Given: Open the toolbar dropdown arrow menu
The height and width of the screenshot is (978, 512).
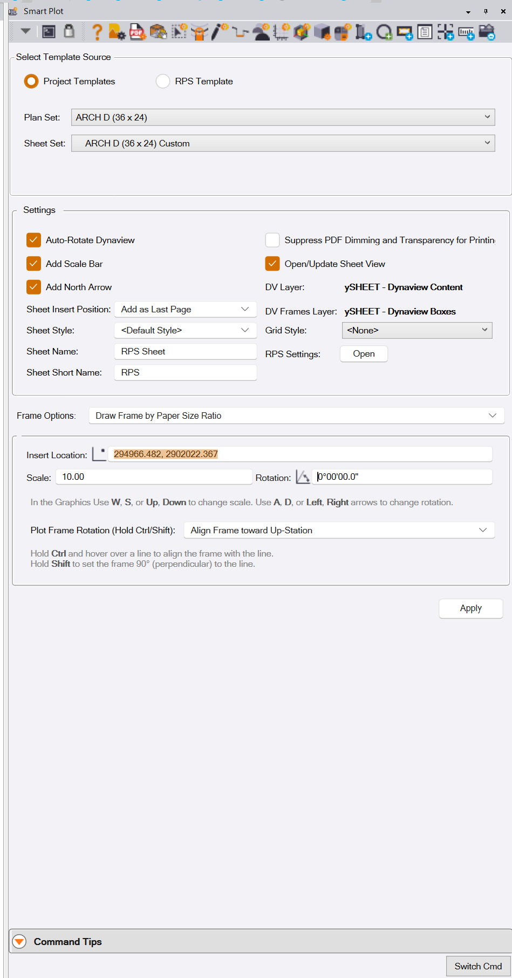Looking at the screenshot, I should [25, 31].
